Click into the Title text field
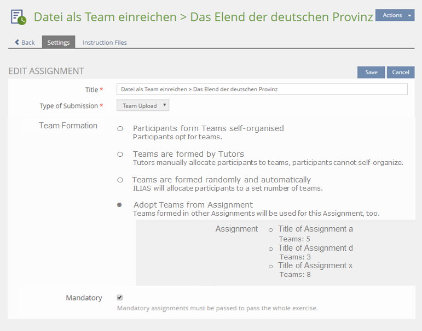This screenshot has height=331, width=422. pyautogui.click(x=262, y=90)
